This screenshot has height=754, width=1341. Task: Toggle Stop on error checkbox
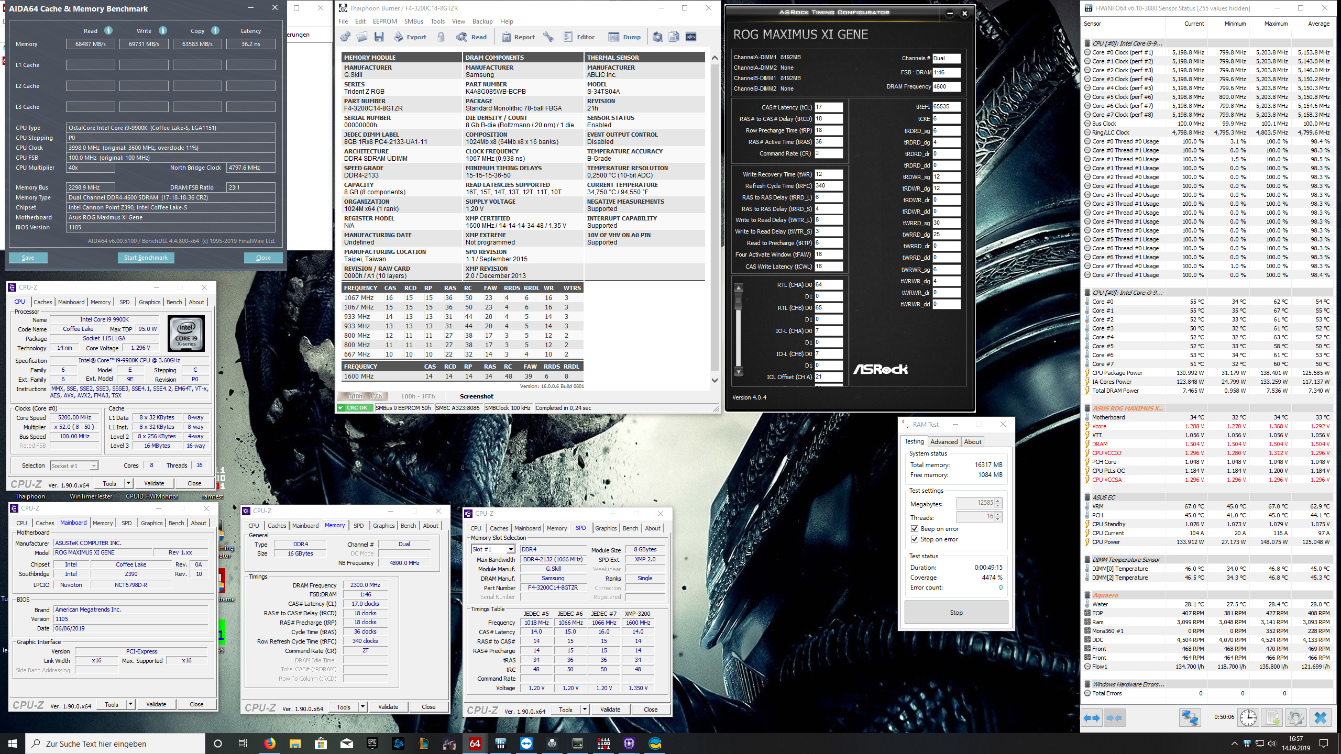click(x=915, y=539)
